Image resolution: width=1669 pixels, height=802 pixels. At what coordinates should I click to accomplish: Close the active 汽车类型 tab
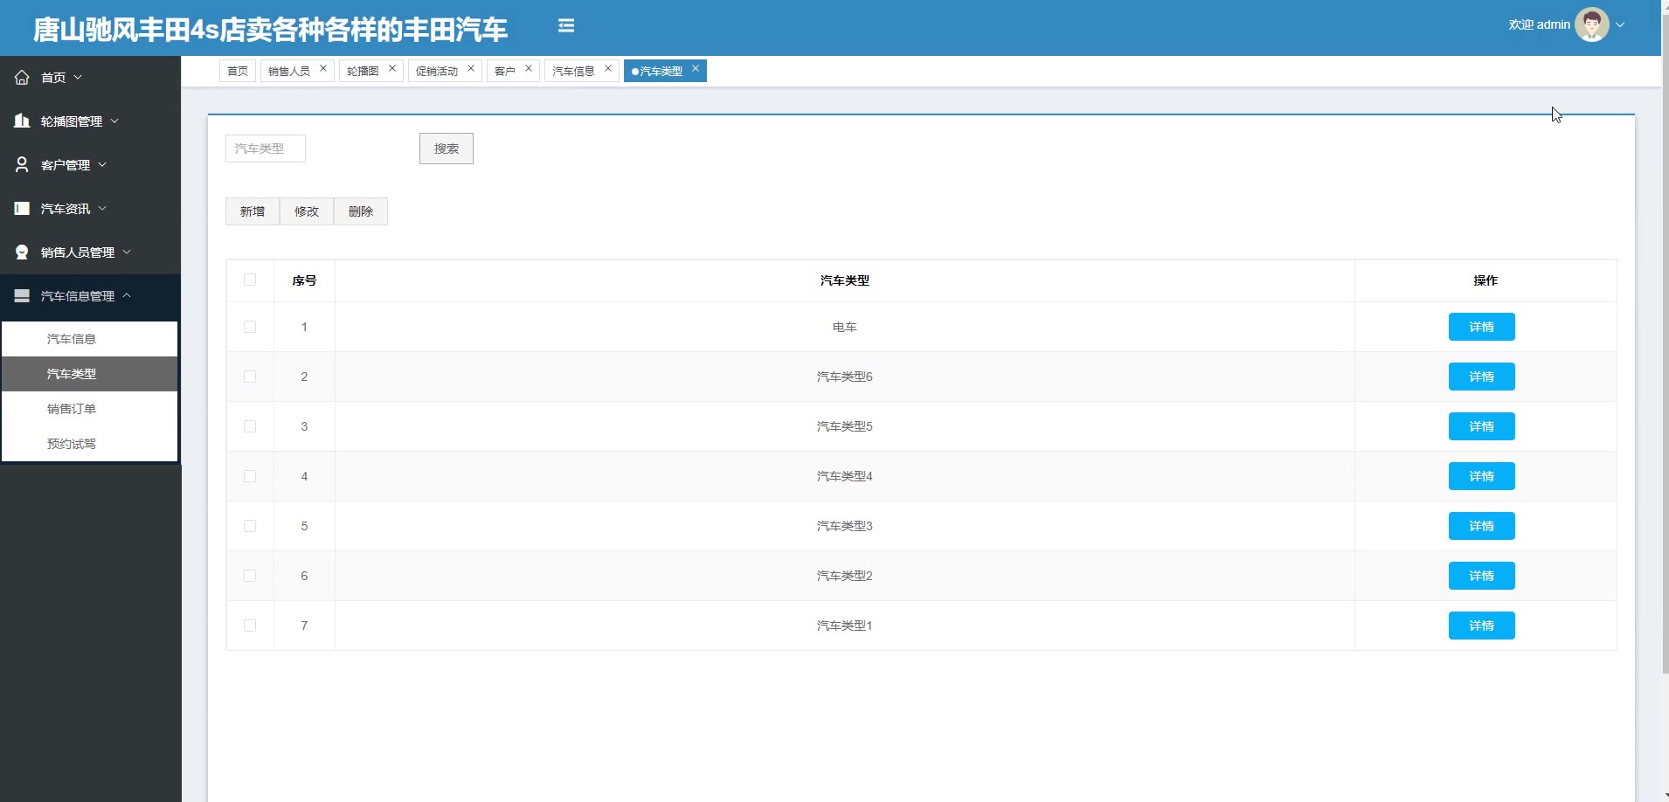point(696,68)
